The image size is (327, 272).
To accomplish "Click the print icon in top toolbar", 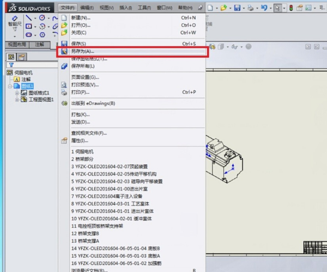I will pos(250,8).
